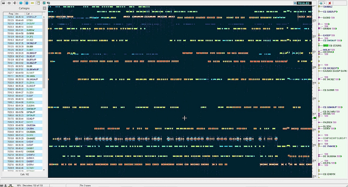The image size is (348, 187).
Task: Click the callsign list scroll-down arrow
Action: click(x=44, y=170)
